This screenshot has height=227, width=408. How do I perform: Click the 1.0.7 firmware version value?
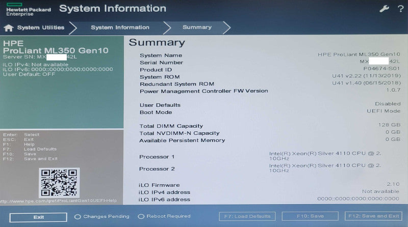[393, 90]
